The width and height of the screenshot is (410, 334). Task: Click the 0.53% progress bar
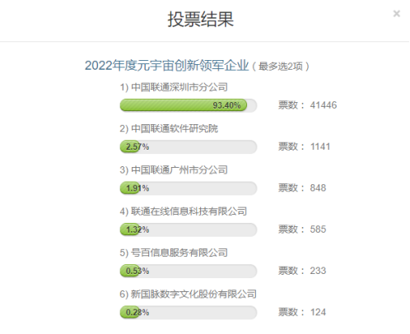[x=189, y=271]
